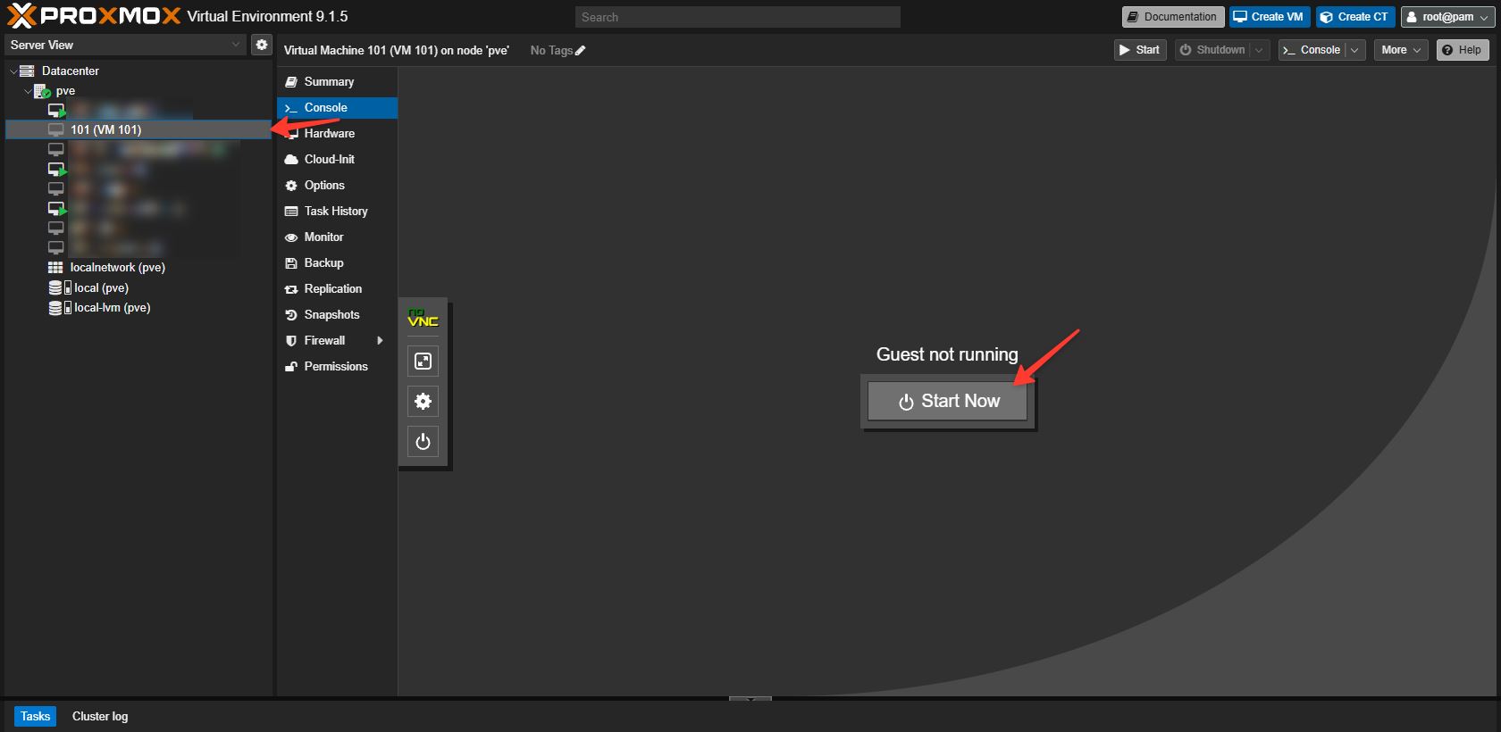This screenshot has height=732, width=1501.
Task: Open the Hardware section
Action: [338, 134]
